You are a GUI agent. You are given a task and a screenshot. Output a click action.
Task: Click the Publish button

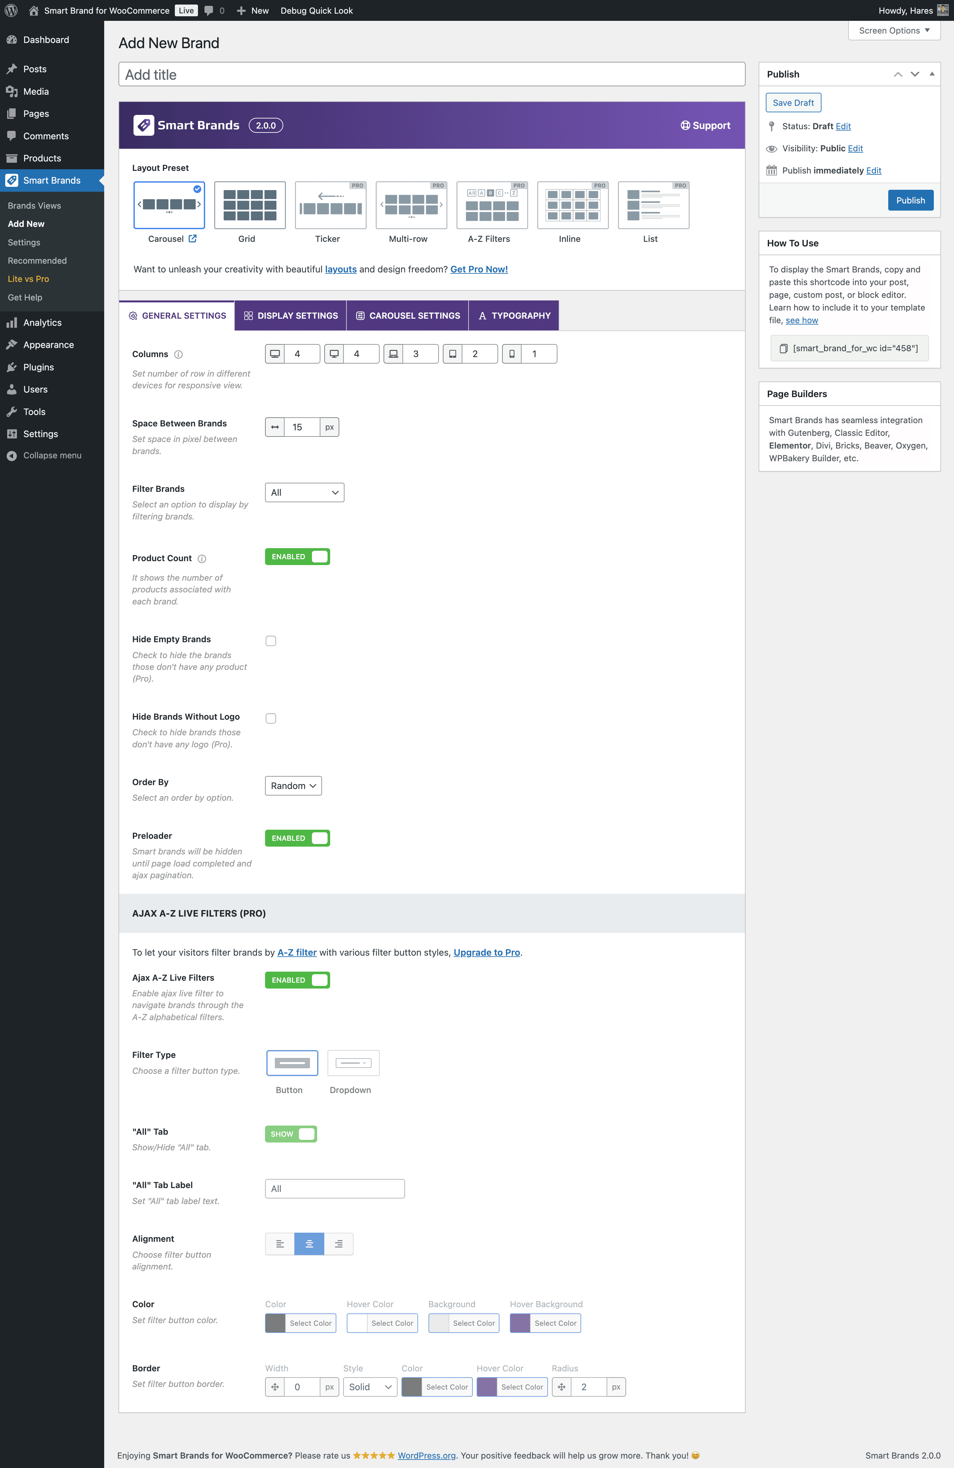910,201
